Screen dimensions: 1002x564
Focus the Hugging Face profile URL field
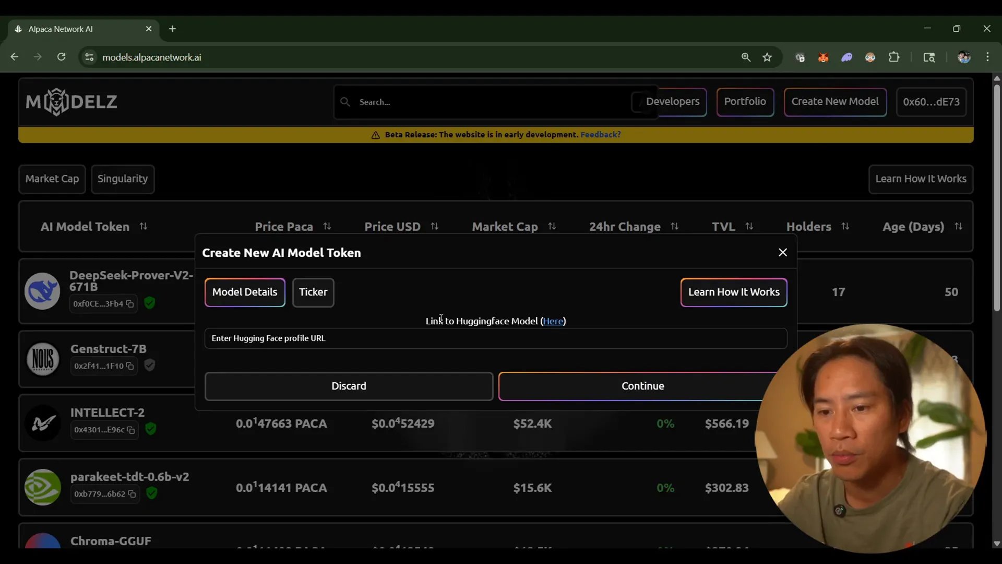click(x=495, y=338)
